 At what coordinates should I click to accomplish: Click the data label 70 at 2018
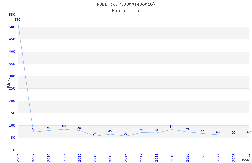(156, 130)
